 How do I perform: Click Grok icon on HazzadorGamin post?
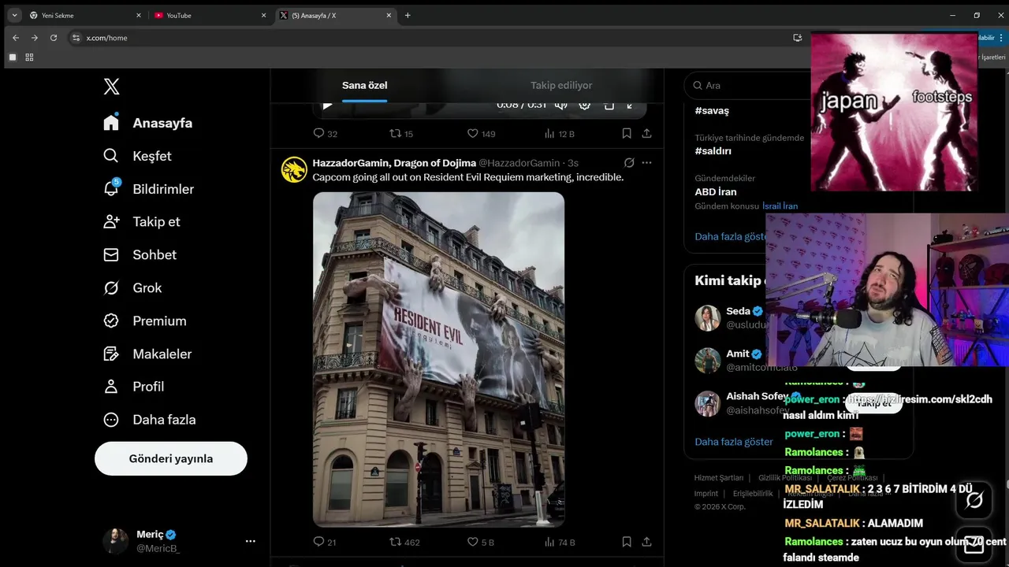[629, 163]
